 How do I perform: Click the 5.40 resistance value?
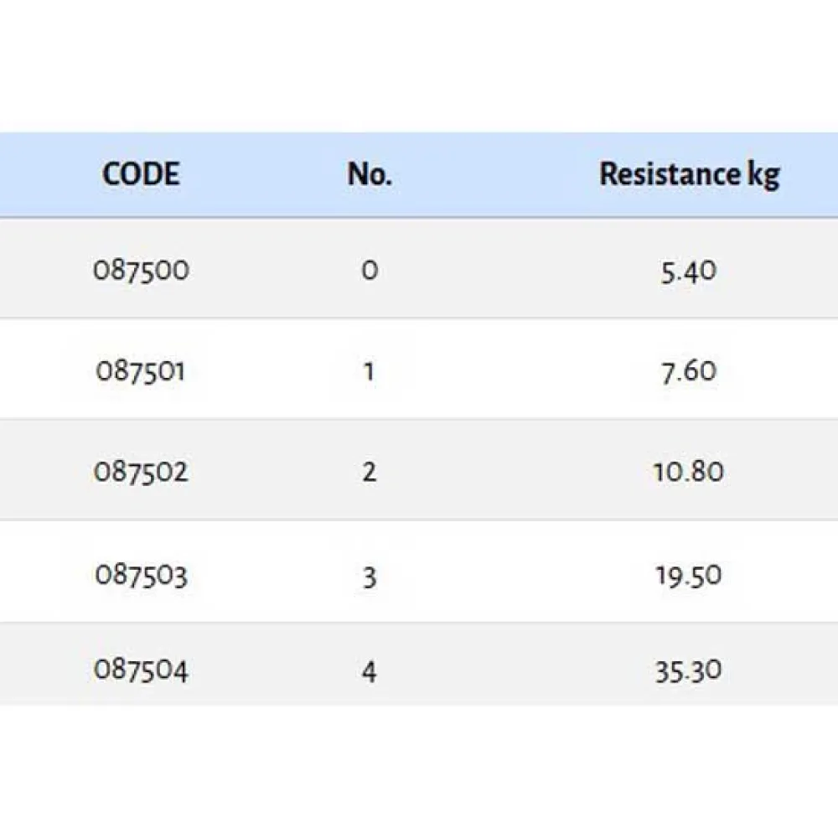(x=688, y=271)
